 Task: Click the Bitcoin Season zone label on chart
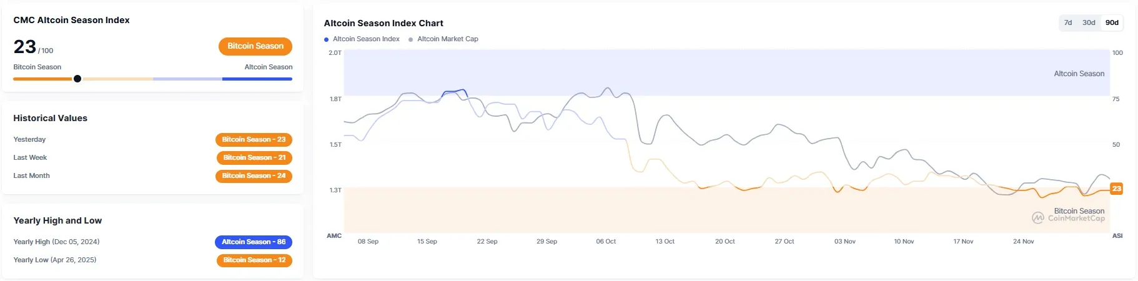click(1079, 211)
